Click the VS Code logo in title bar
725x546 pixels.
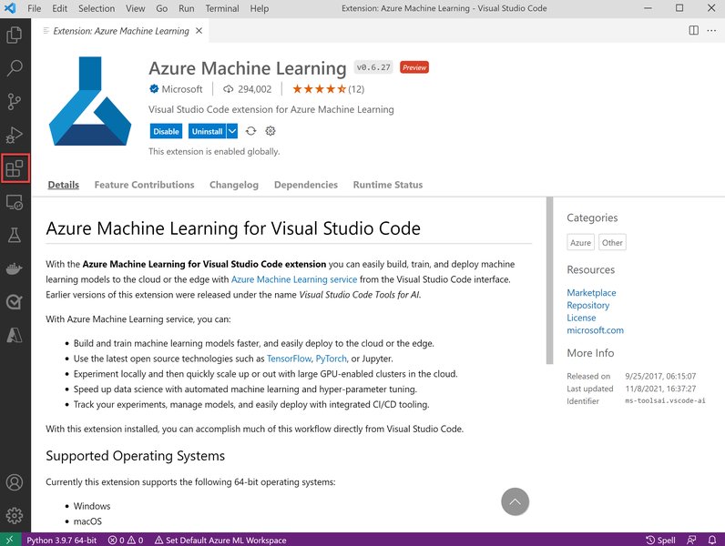coord(10,8)
